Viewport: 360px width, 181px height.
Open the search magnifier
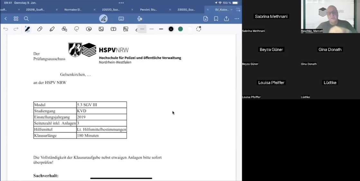pos(26,19)
